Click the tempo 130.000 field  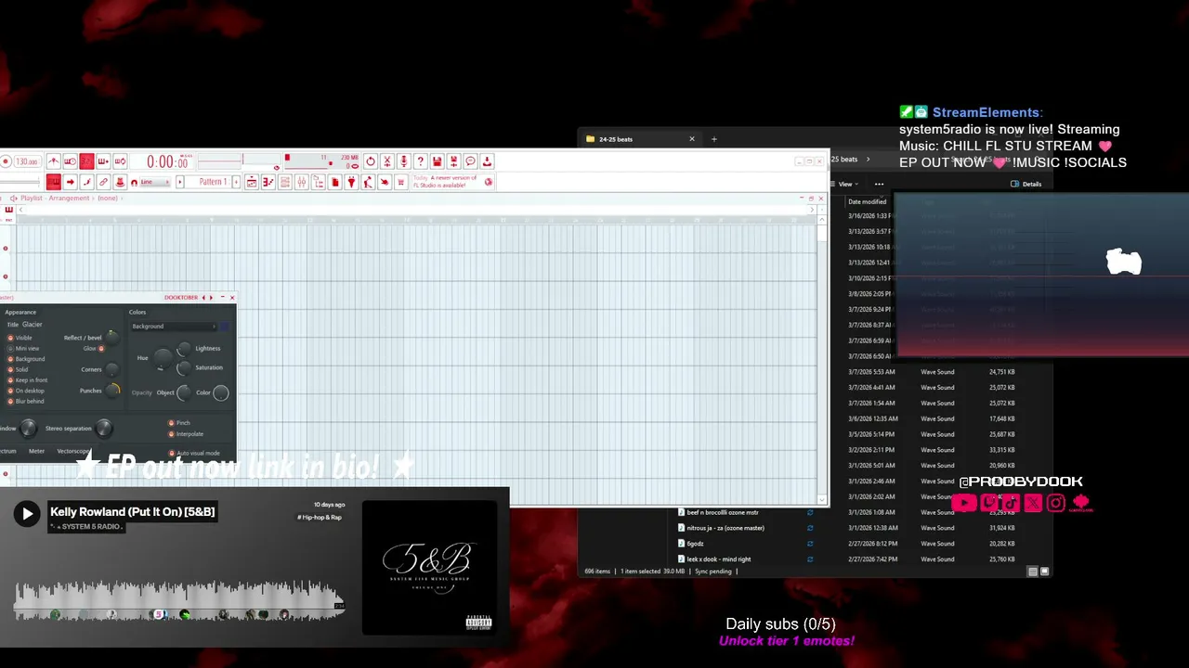click(x=27, y=161)
